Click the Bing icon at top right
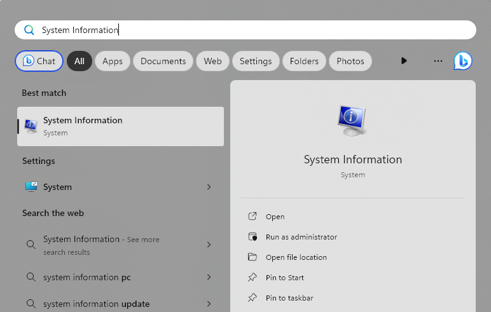This screenshot has height=312, width=491. (462, 61)
